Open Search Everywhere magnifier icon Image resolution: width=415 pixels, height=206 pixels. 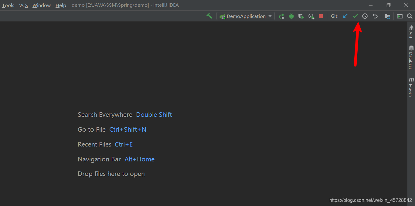point(410,16)
